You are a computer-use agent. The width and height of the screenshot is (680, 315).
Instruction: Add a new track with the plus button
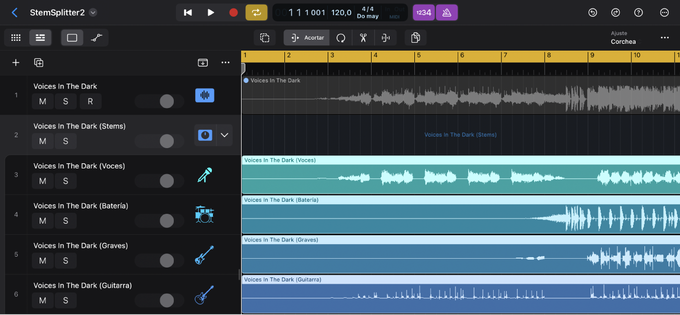coord(15,62)
